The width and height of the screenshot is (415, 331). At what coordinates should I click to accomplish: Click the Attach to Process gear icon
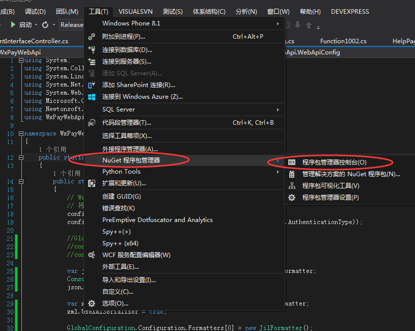pyautogui.click(x=92, y=37)
